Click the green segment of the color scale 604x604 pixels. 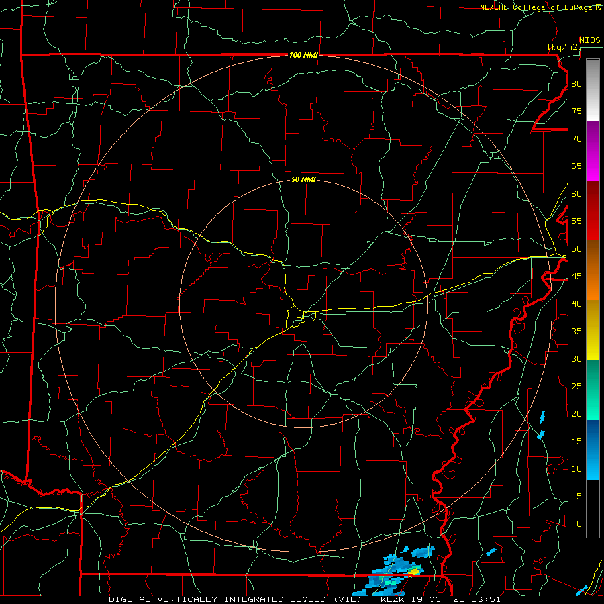click(593, 390)
